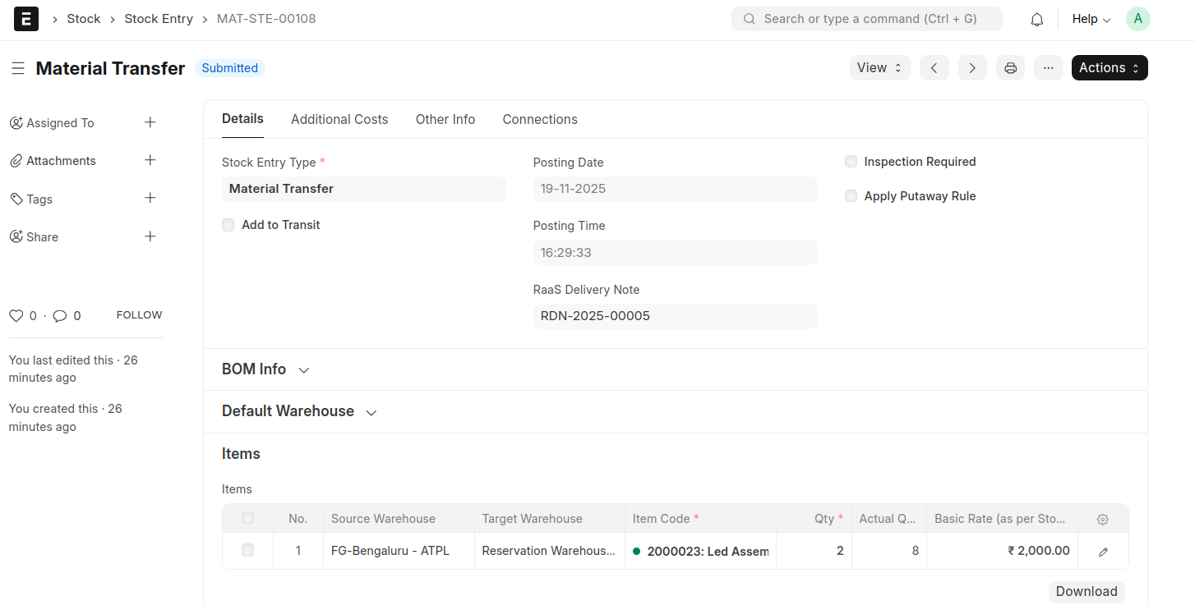Like this document using the heart icon
This screenshot has height=605, width=1195.
(x=16, y=315)
